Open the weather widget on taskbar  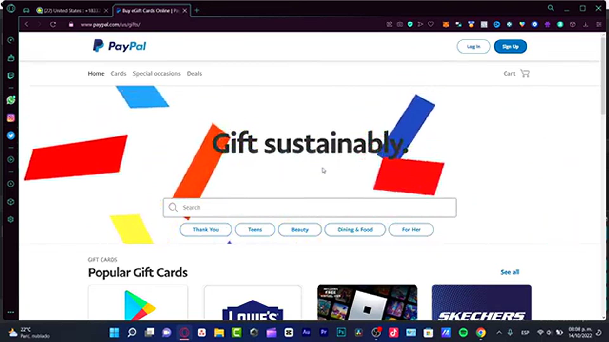[x=29, y=332]
